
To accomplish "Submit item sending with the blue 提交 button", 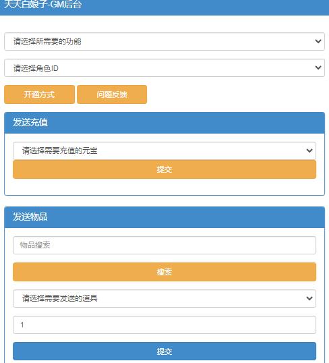I will [x=164, y=352].
